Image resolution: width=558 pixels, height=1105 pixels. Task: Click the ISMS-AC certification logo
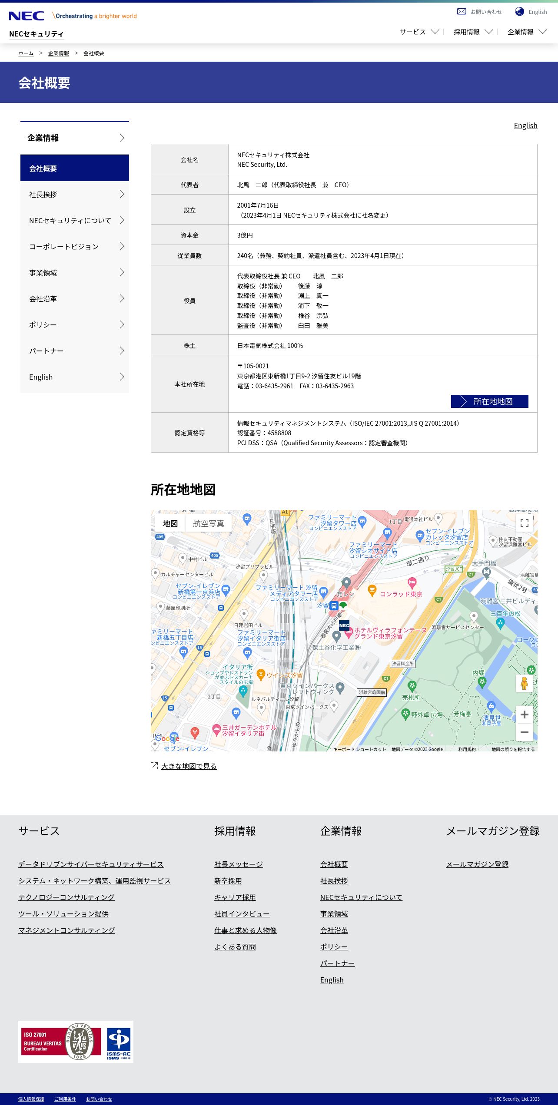point(119,1044)
